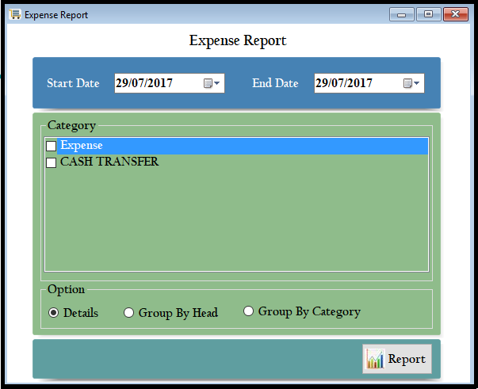This screenshot has width=478, height=389.
Task: Tick the CASH TRANSFER category checkbox
Action: coord(52,162)
